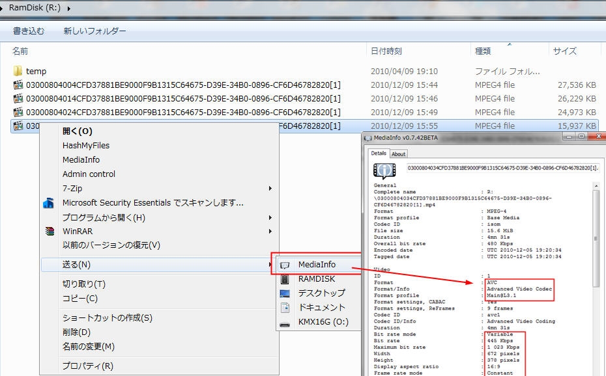Expand the WinRAR submenu arrow
This screenshot has height=376, width=606.
pyautogui.click(x=270, y=232)
